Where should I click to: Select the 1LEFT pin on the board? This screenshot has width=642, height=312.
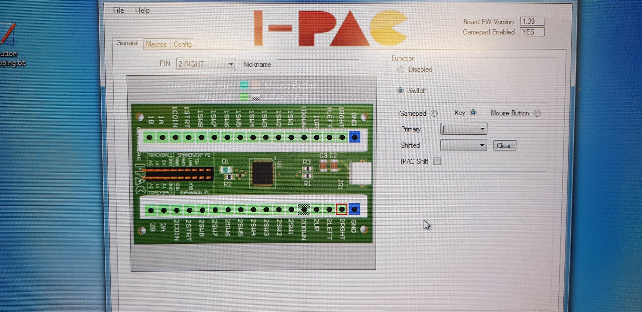click(x=329, y=137)
